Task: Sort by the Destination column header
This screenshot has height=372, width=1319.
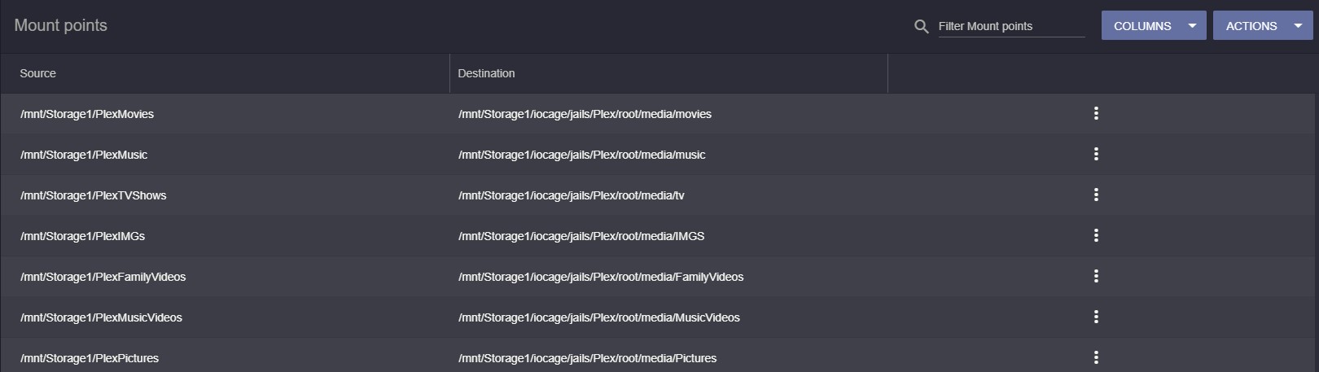Action: 486,73
